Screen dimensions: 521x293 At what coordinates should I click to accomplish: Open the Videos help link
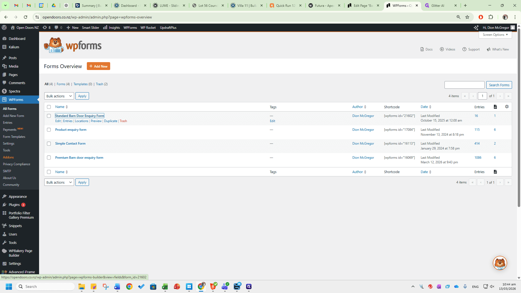point(448,49)
